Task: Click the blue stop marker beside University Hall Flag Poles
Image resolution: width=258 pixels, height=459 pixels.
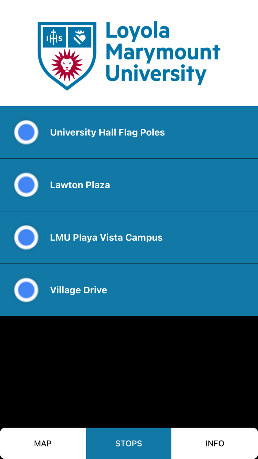Action: coord(26,132)
